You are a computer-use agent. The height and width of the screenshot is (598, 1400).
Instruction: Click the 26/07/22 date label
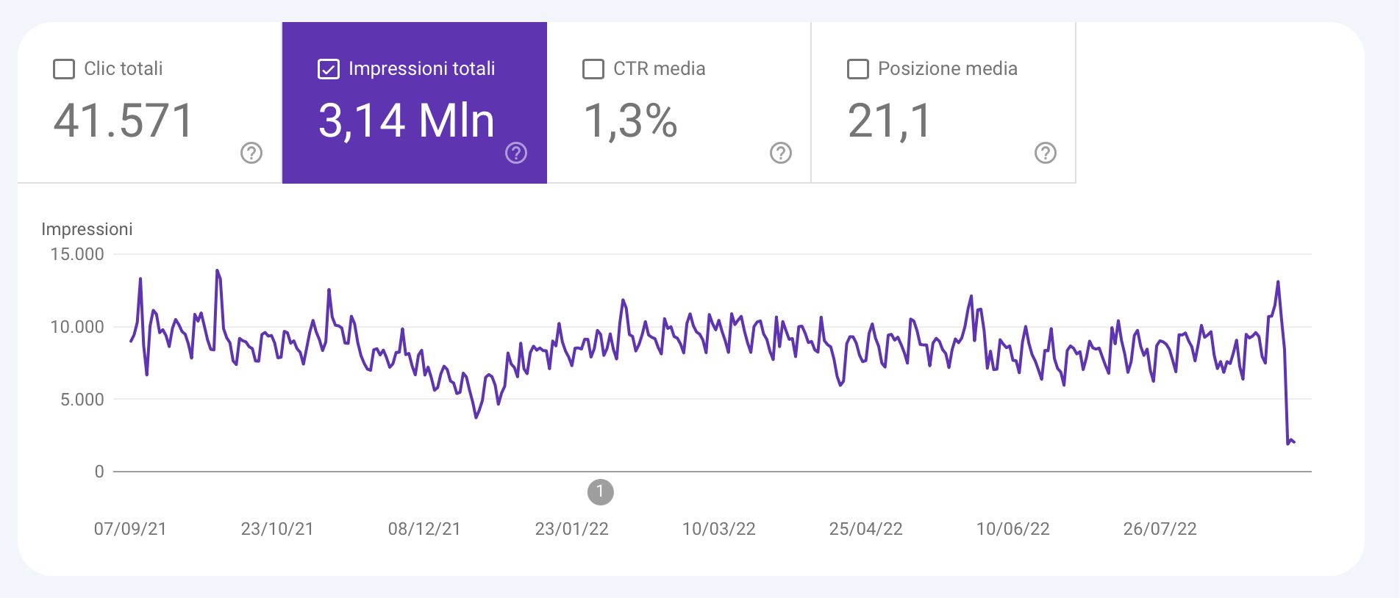point(1160,529)
